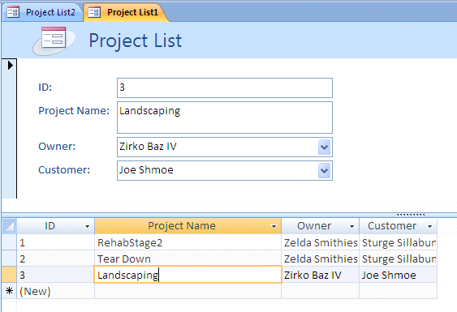Viewport: 457px width, 312px height.
Task: Open the Project Name column filter arrow
Action: click(274, 226)
